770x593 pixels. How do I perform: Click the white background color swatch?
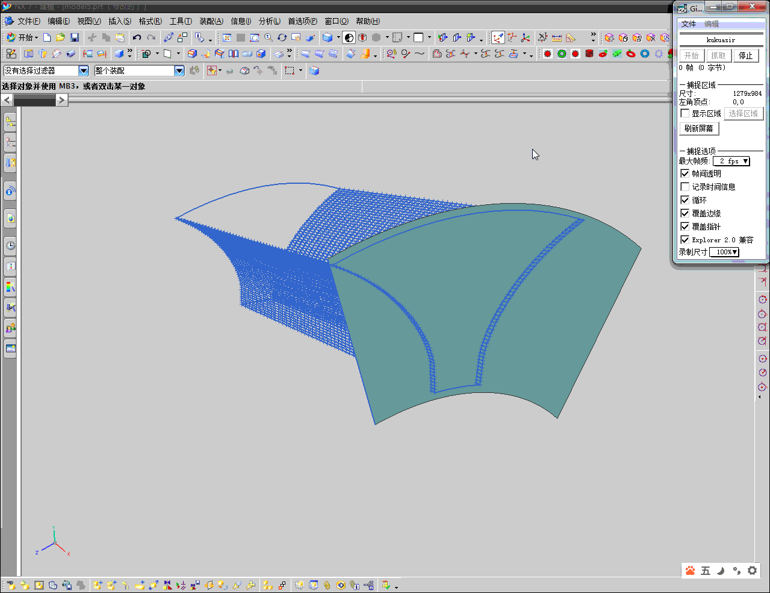(x=418, y=37)
